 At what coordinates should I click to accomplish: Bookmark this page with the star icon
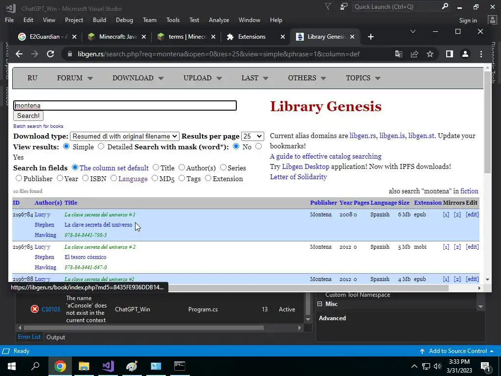430,54
